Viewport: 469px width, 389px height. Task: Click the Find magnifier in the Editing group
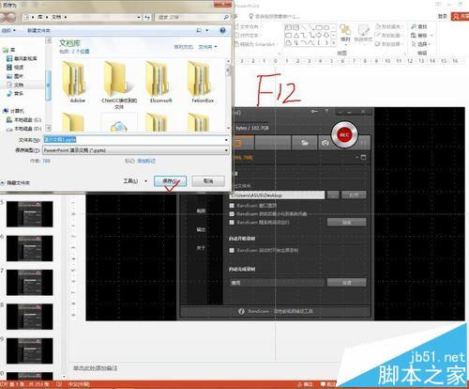[414, 27]
